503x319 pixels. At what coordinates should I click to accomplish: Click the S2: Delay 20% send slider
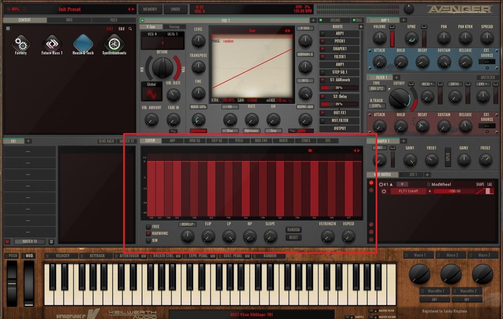(x=339, y=104)
